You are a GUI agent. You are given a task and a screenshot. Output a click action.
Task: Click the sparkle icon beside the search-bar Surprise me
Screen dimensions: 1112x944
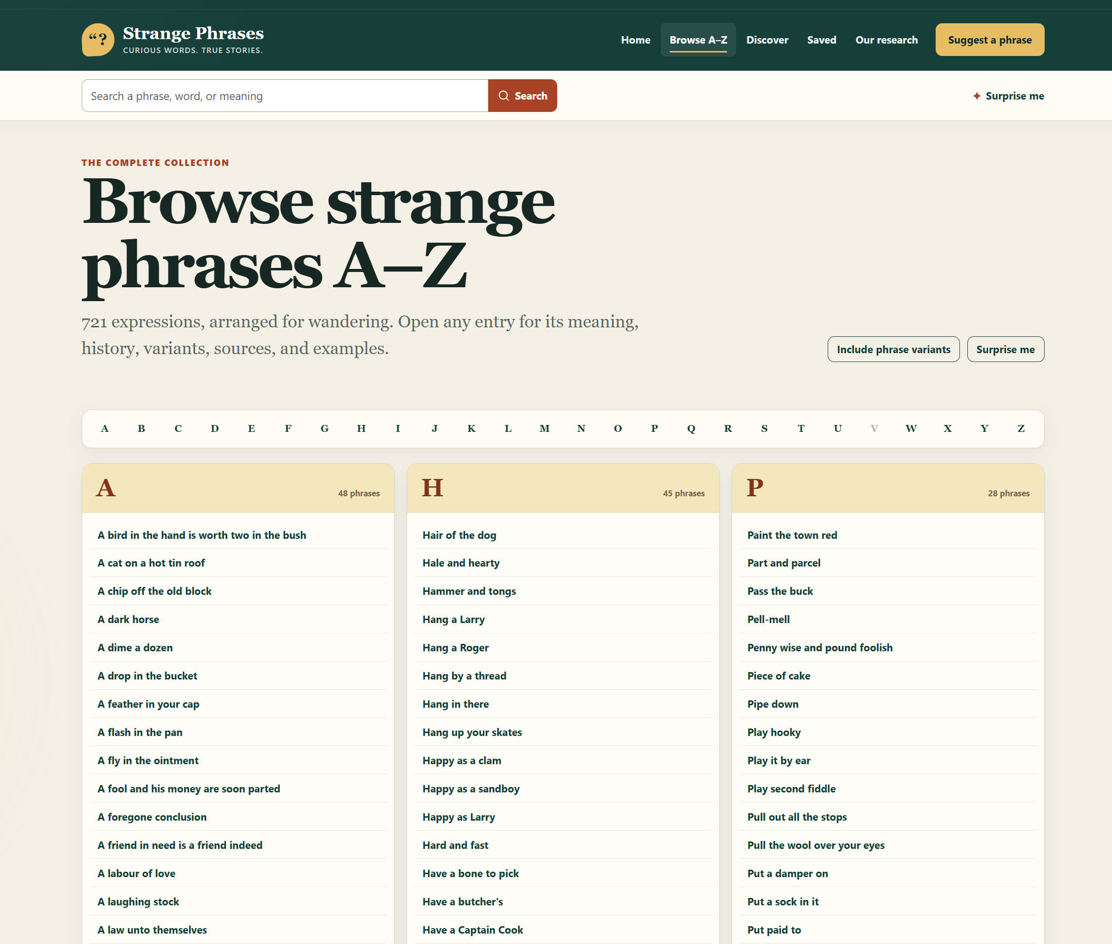[x=977, y=96]
